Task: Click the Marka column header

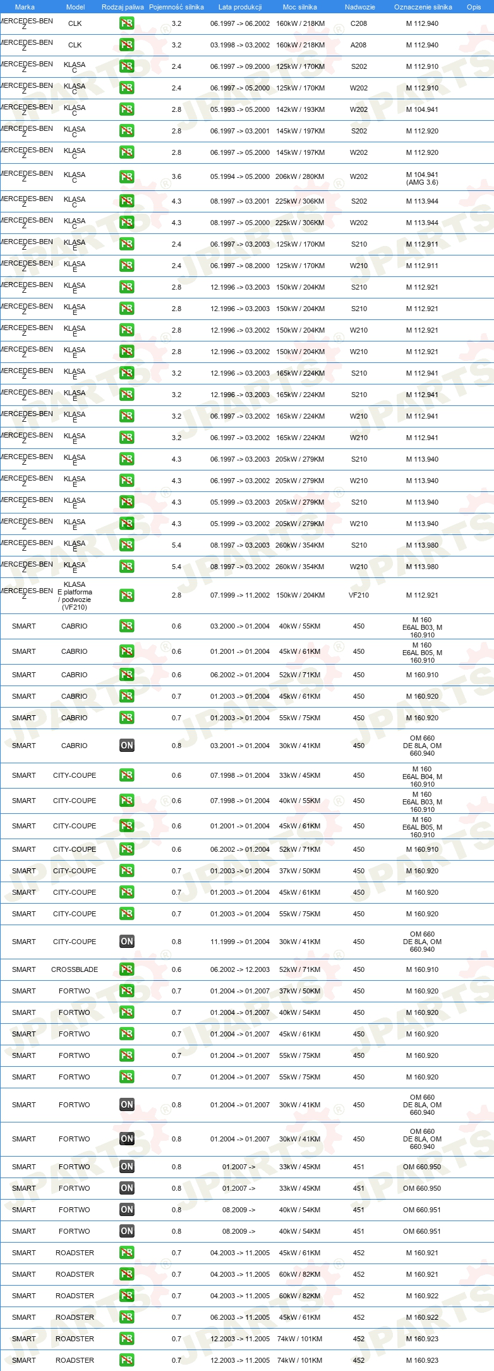Action: 25,7
